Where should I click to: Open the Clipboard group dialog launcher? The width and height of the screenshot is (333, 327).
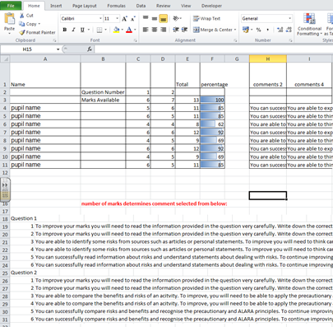(54, 40)
